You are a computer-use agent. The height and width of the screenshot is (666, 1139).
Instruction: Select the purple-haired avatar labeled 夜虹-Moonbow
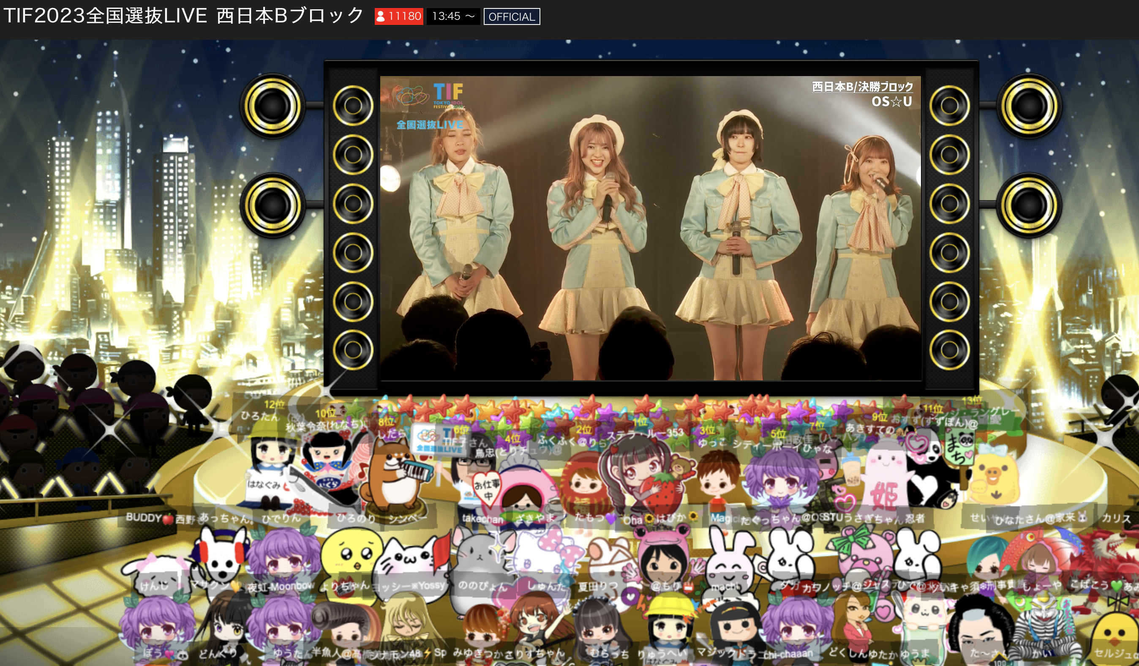283,558
